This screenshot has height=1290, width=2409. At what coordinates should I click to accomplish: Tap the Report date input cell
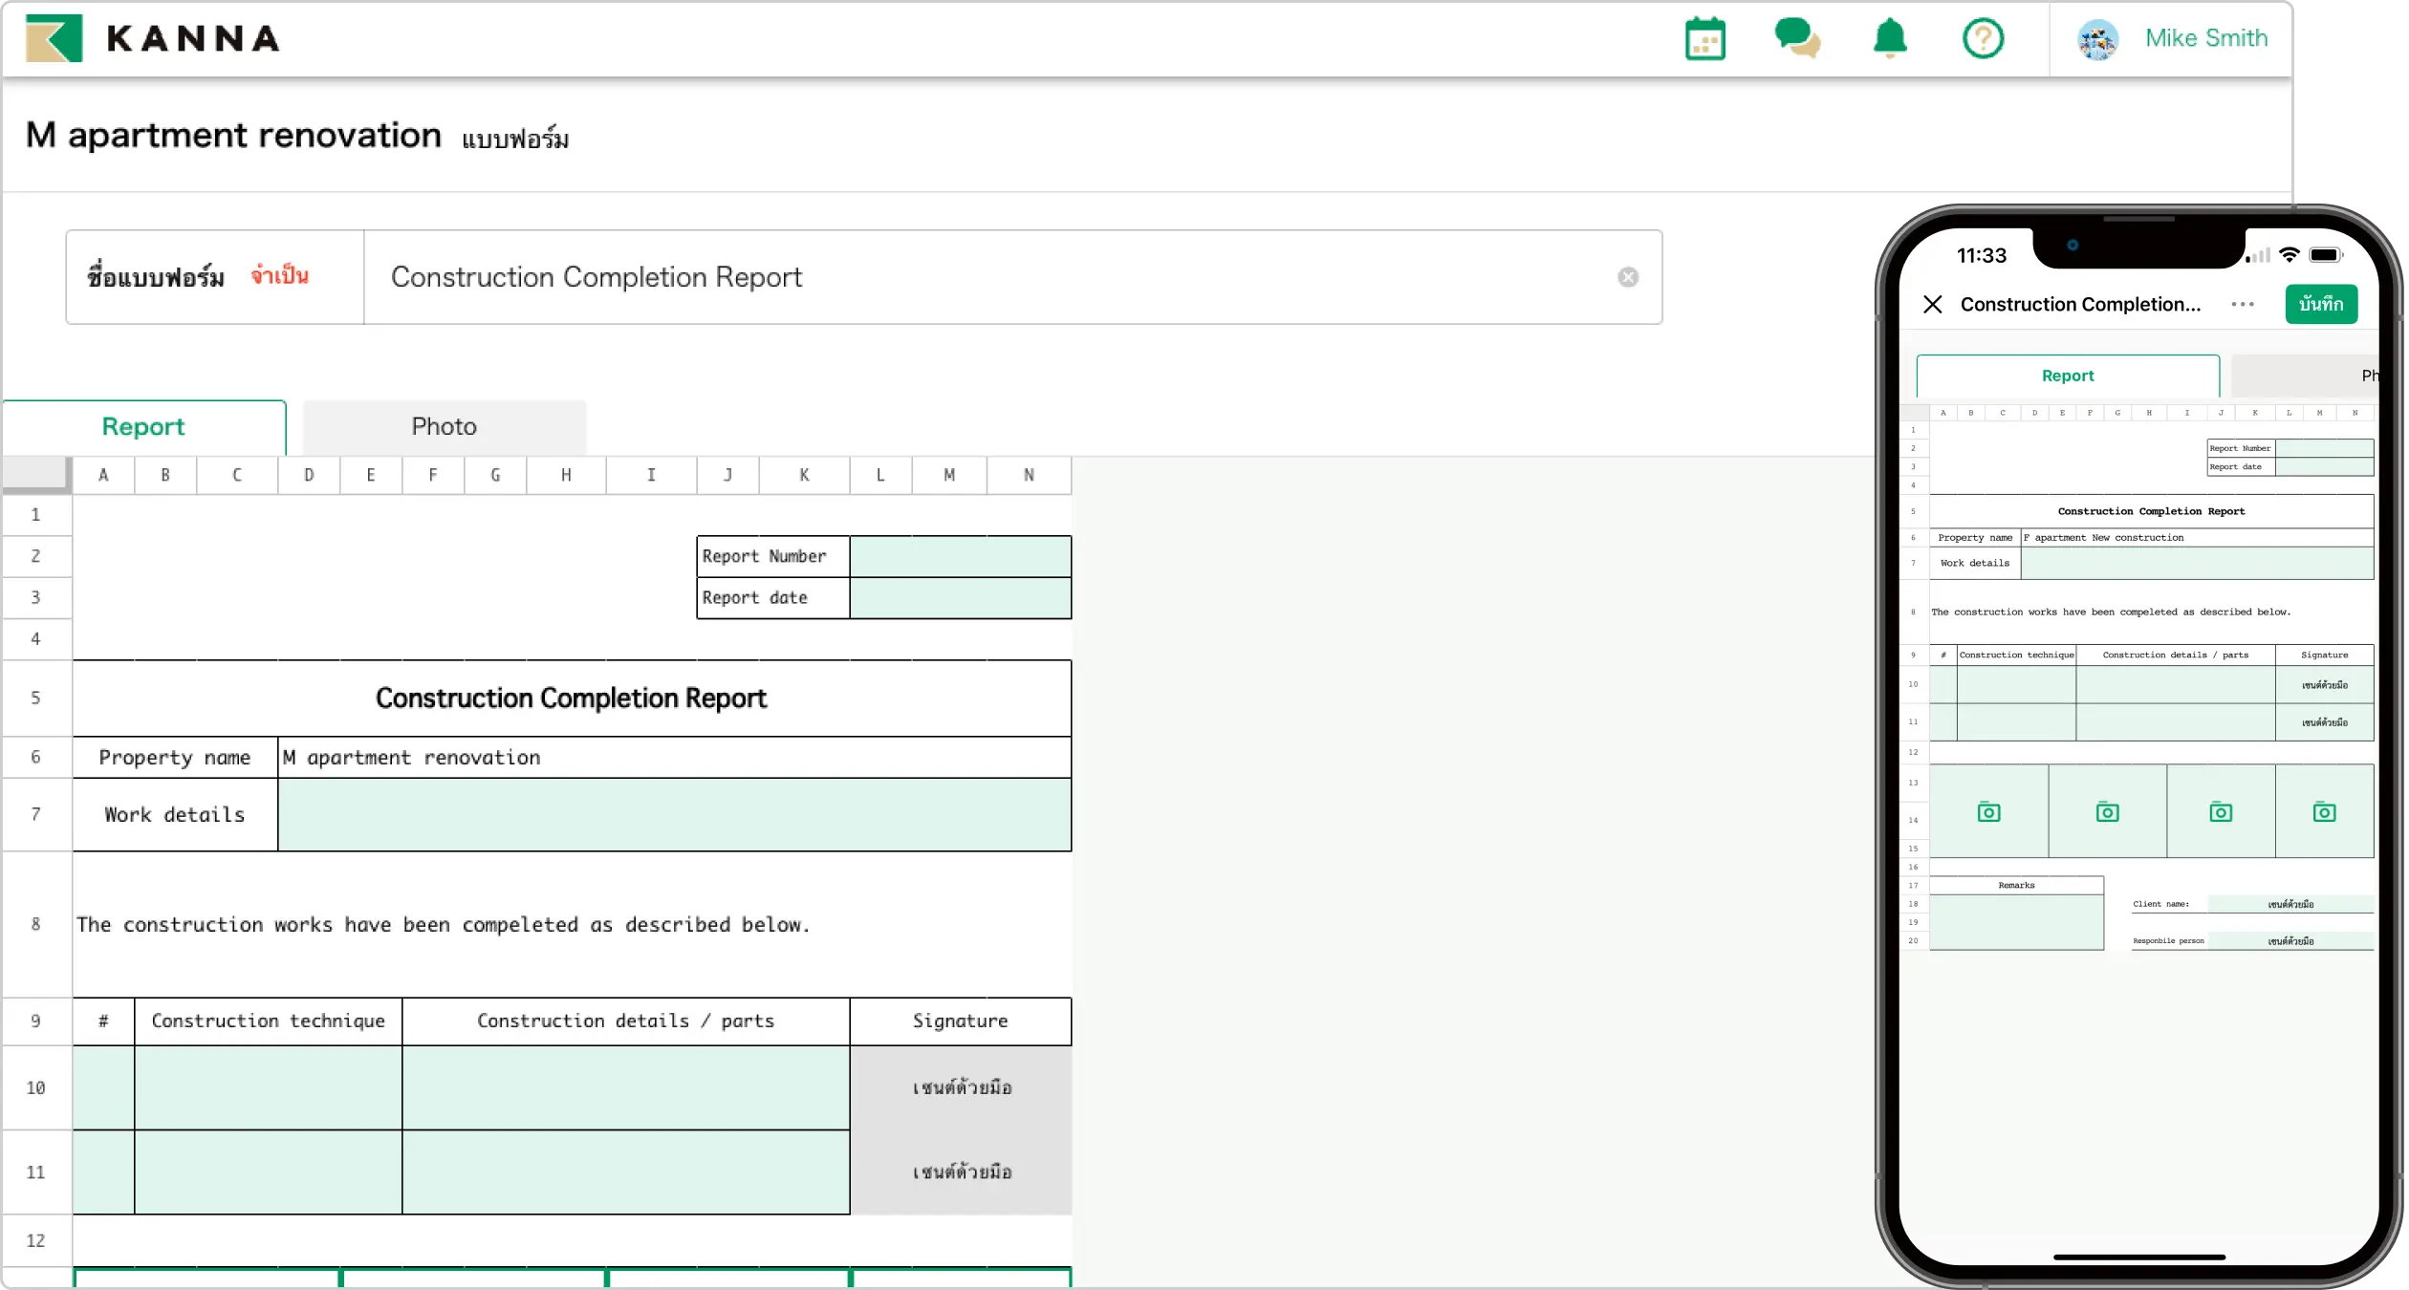point(961,597)
